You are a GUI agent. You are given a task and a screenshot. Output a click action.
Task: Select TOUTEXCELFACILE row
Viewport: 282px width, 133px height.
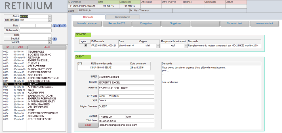34,119
